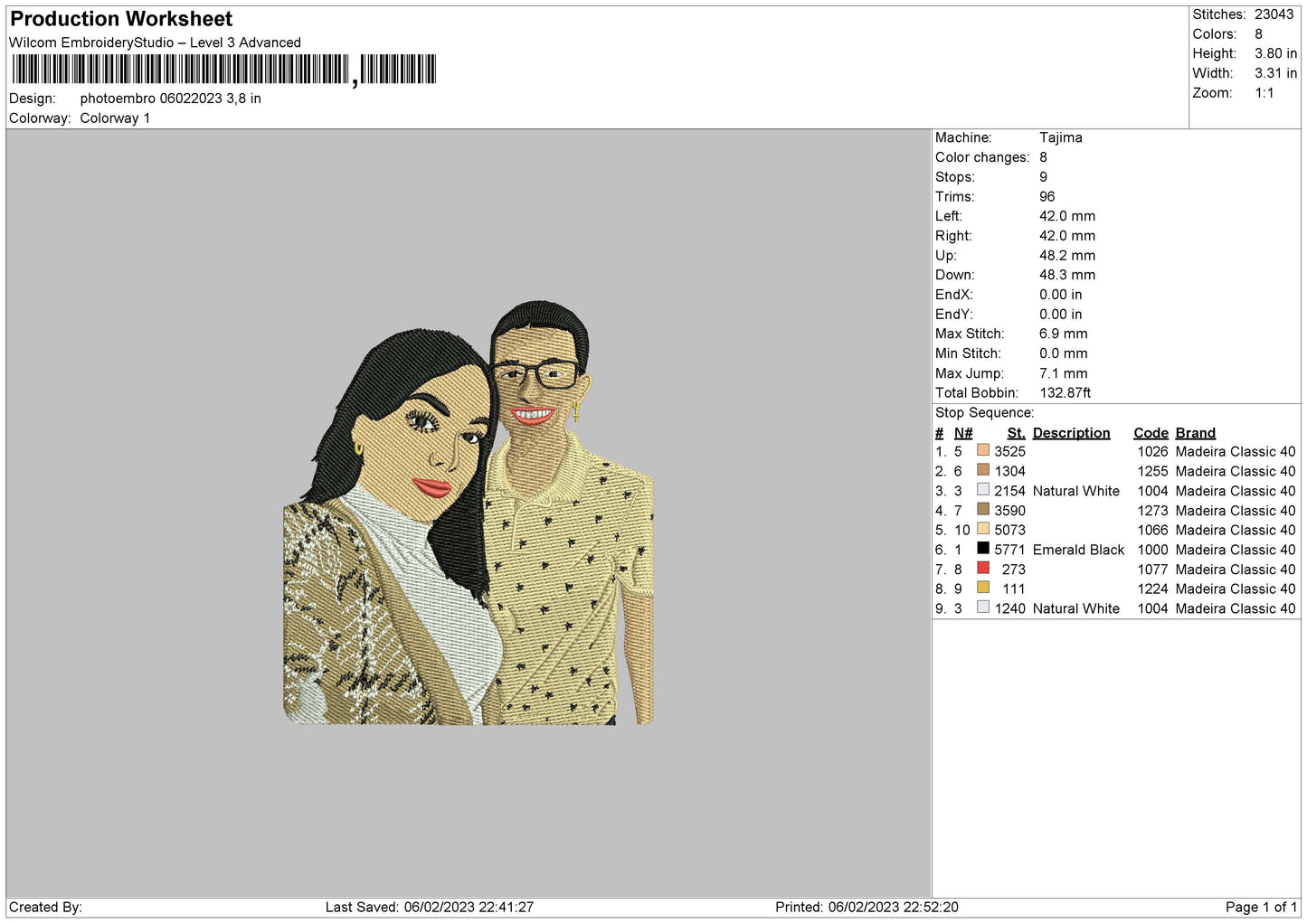Click the stitch count 5771
Viewport: 1307px width, 923px height.
[x=1009, y=550]
